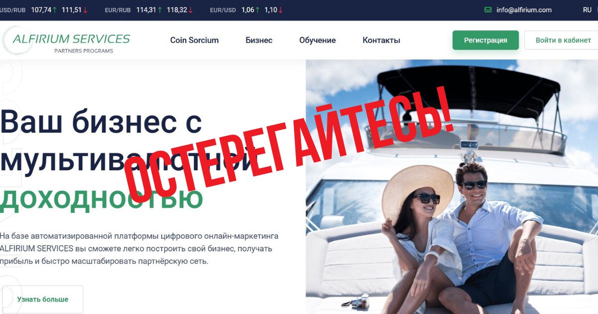This screenshot has width=598, height=314.
Task: Click the Узнать больше button
Action: [x=42, y=300]
